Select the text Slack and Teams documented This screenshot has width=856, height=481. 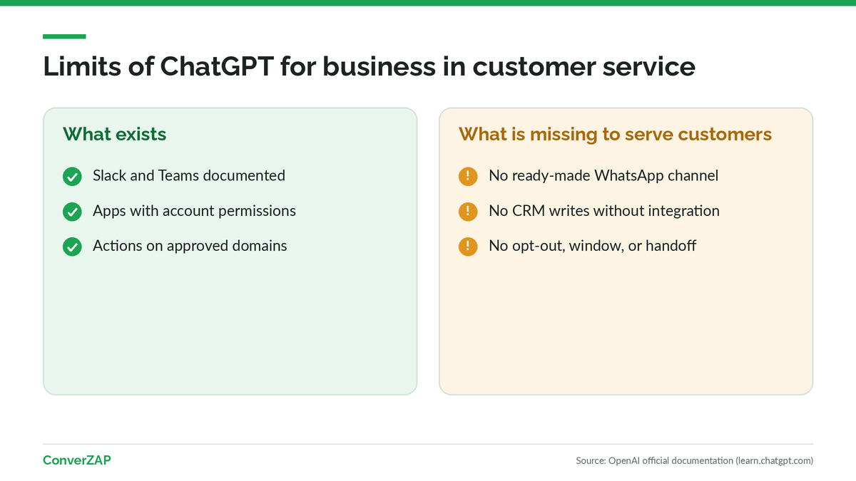point(189,175)
